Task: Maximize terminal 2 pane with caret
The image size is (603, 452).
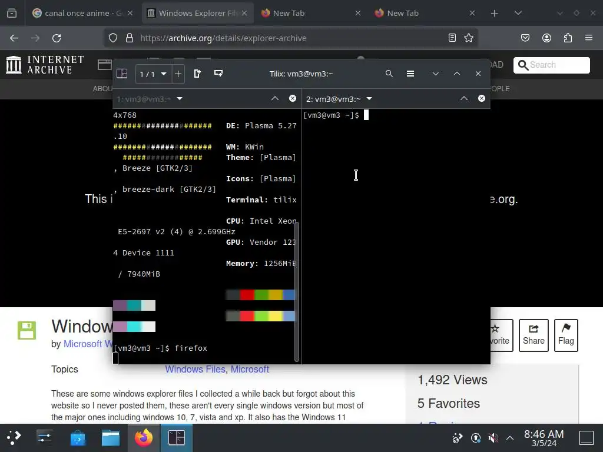Action: click(x=464, y=98)
